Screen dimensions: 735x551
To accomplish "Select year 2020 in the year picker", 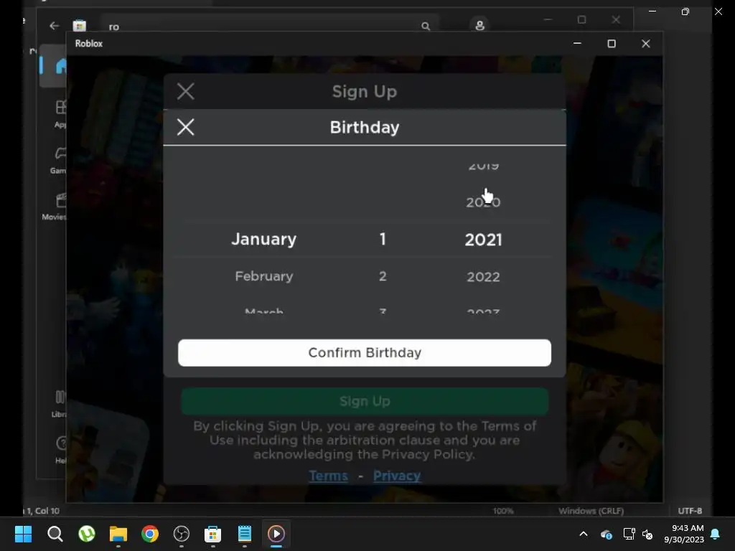I will [483, 202].
